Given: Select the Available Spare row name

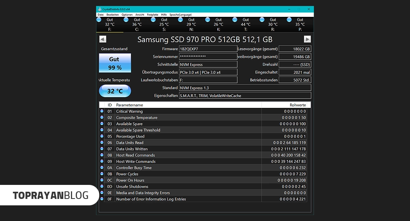Looking at the screenshot, I should [x=129, y=124].
